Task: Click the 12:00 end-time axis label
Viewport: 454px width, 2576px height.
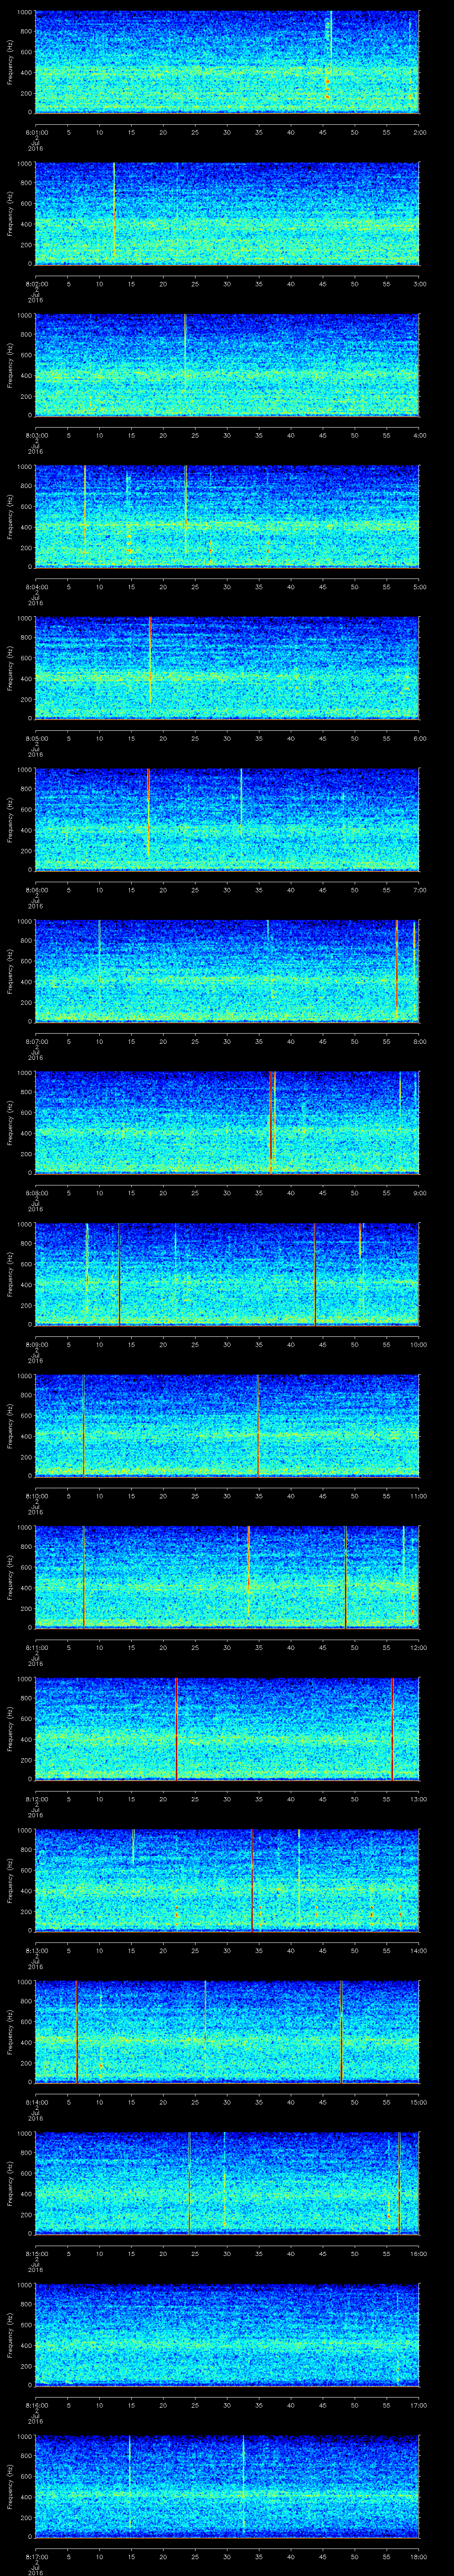Action: [418, 1647]
